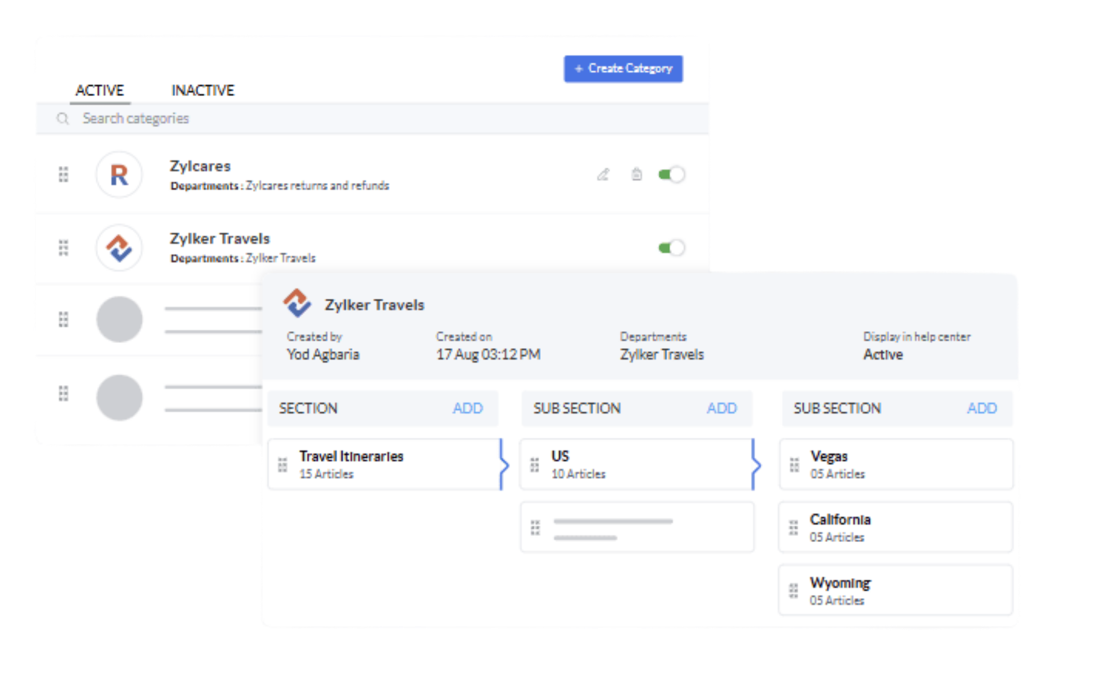Click the drag handle beside Zylker Travels category
This screenshot has width=1099, height=696.
pos(64,248)
